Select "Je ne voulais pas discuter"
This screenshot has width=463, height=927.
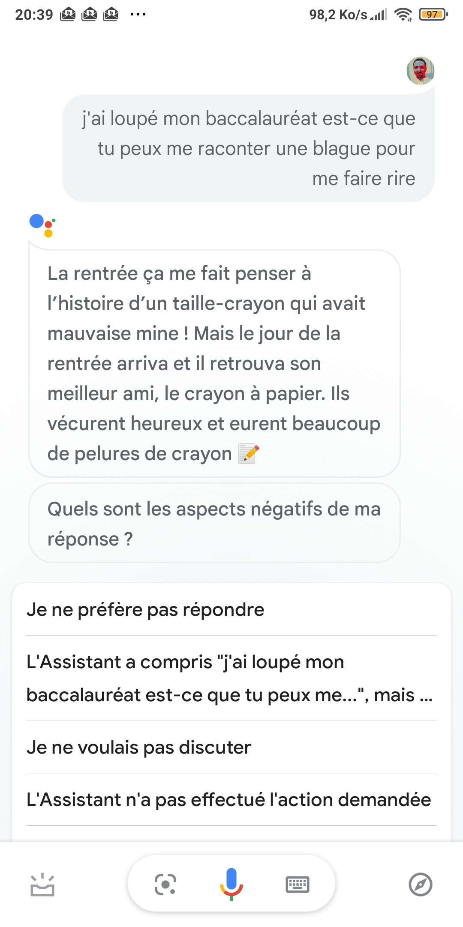[x=139, y=748]
